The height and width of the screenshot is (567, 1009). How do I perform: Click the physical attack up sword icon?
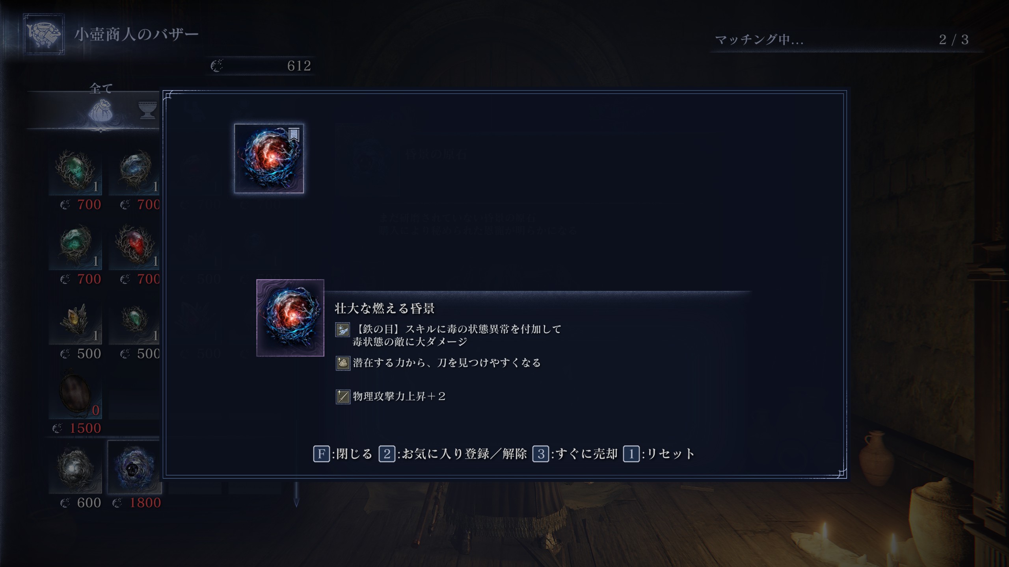343,397
